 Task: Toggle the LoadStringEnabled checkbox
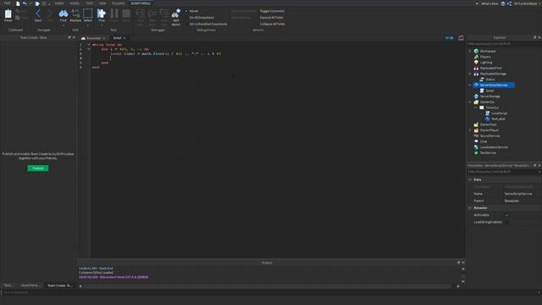click(x=506, y=222)
